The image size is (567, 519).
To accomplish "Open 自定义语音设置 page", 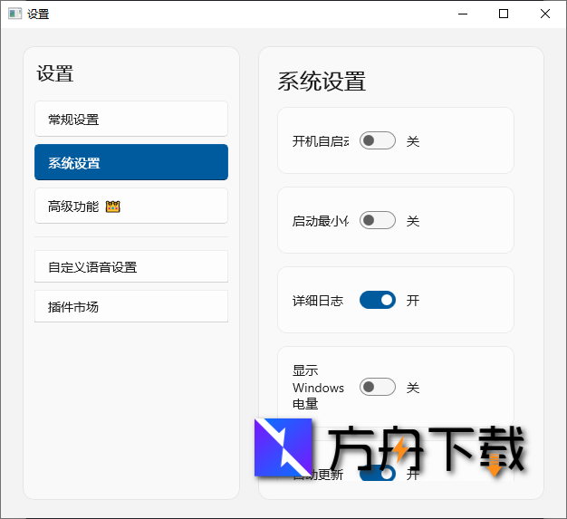I will (x=131, y=266).
